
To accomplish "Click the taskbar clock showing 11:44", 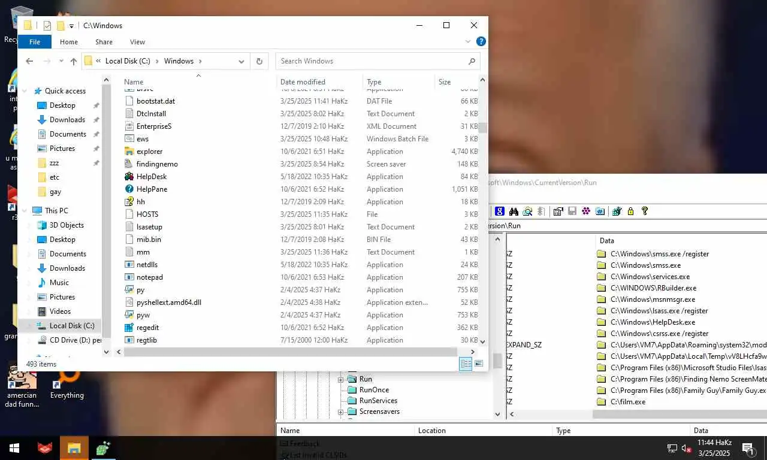I will 714,447.
